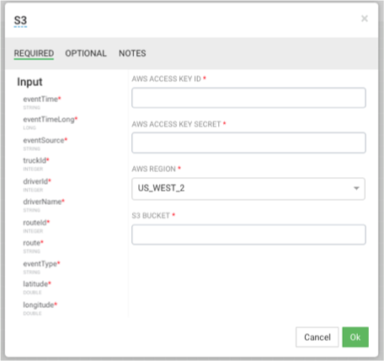Screen dimensions: 384x361
Task: Choose the latitude field entry
Action: point(37,288)
